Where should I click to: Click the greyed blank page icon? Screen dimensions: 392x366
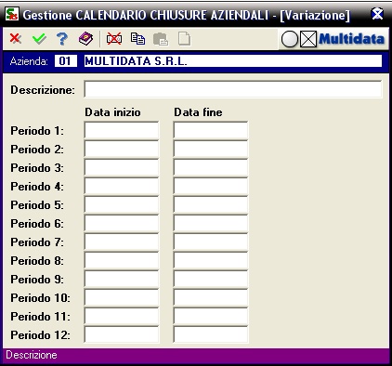(184, 39)
